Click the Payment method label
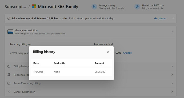Screen dimensions: 184x98 click(103, 44)
